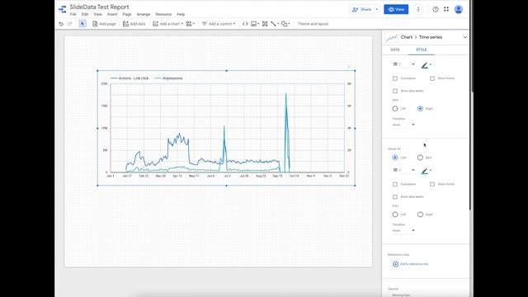528x297 pixels.
Task: Open the Help menu
Action: [181, 15]
